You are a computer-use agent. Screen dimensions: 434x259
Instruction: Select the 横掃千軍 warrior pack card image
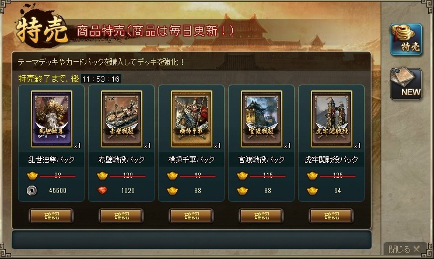click(x=191, y=119)
